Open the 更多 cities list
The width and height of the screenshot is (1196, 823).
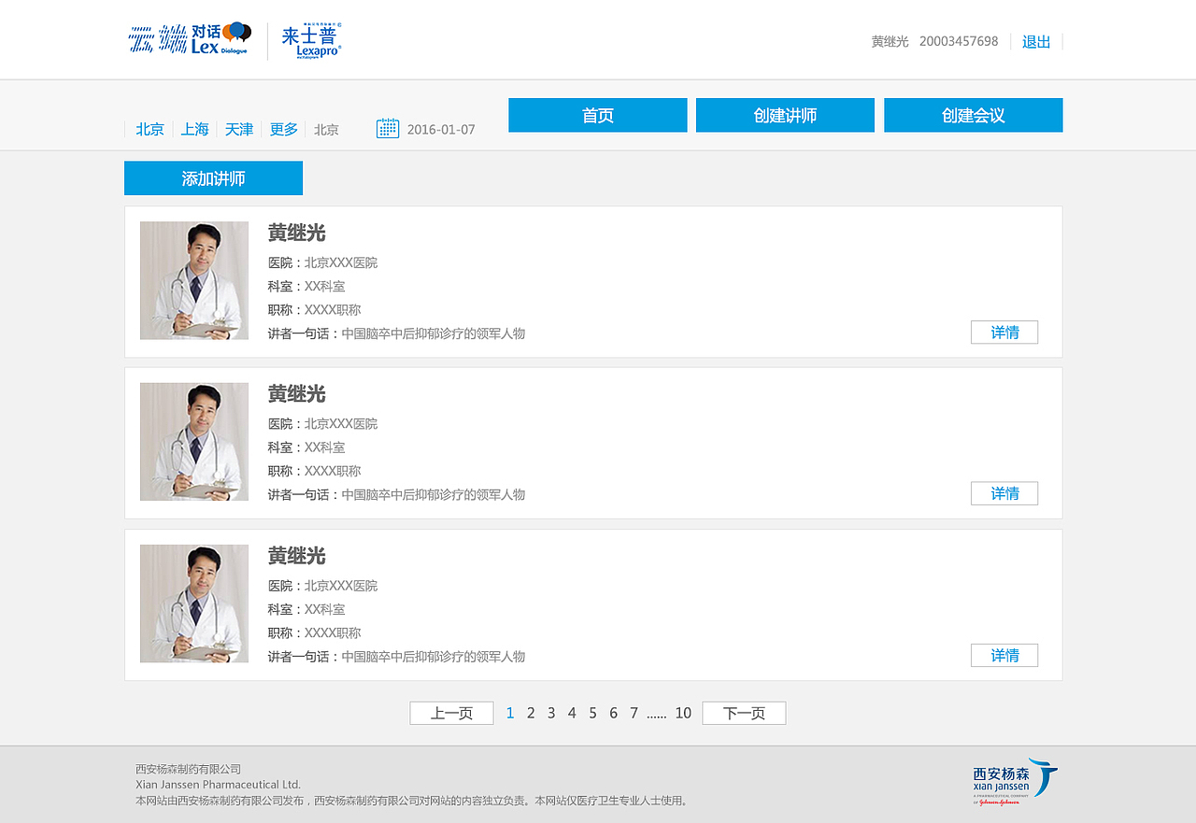click(283, 129)
